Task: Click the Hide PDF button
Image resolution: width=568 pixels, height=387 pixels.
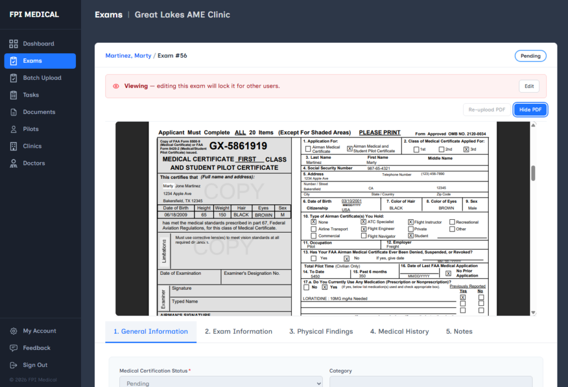Action: 530,109
